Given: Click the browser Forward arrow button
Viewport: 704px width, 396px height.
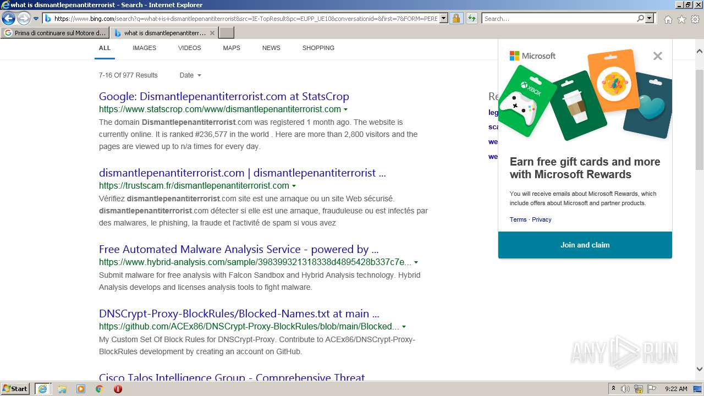Looking at the screenshot, I should 24,19.
